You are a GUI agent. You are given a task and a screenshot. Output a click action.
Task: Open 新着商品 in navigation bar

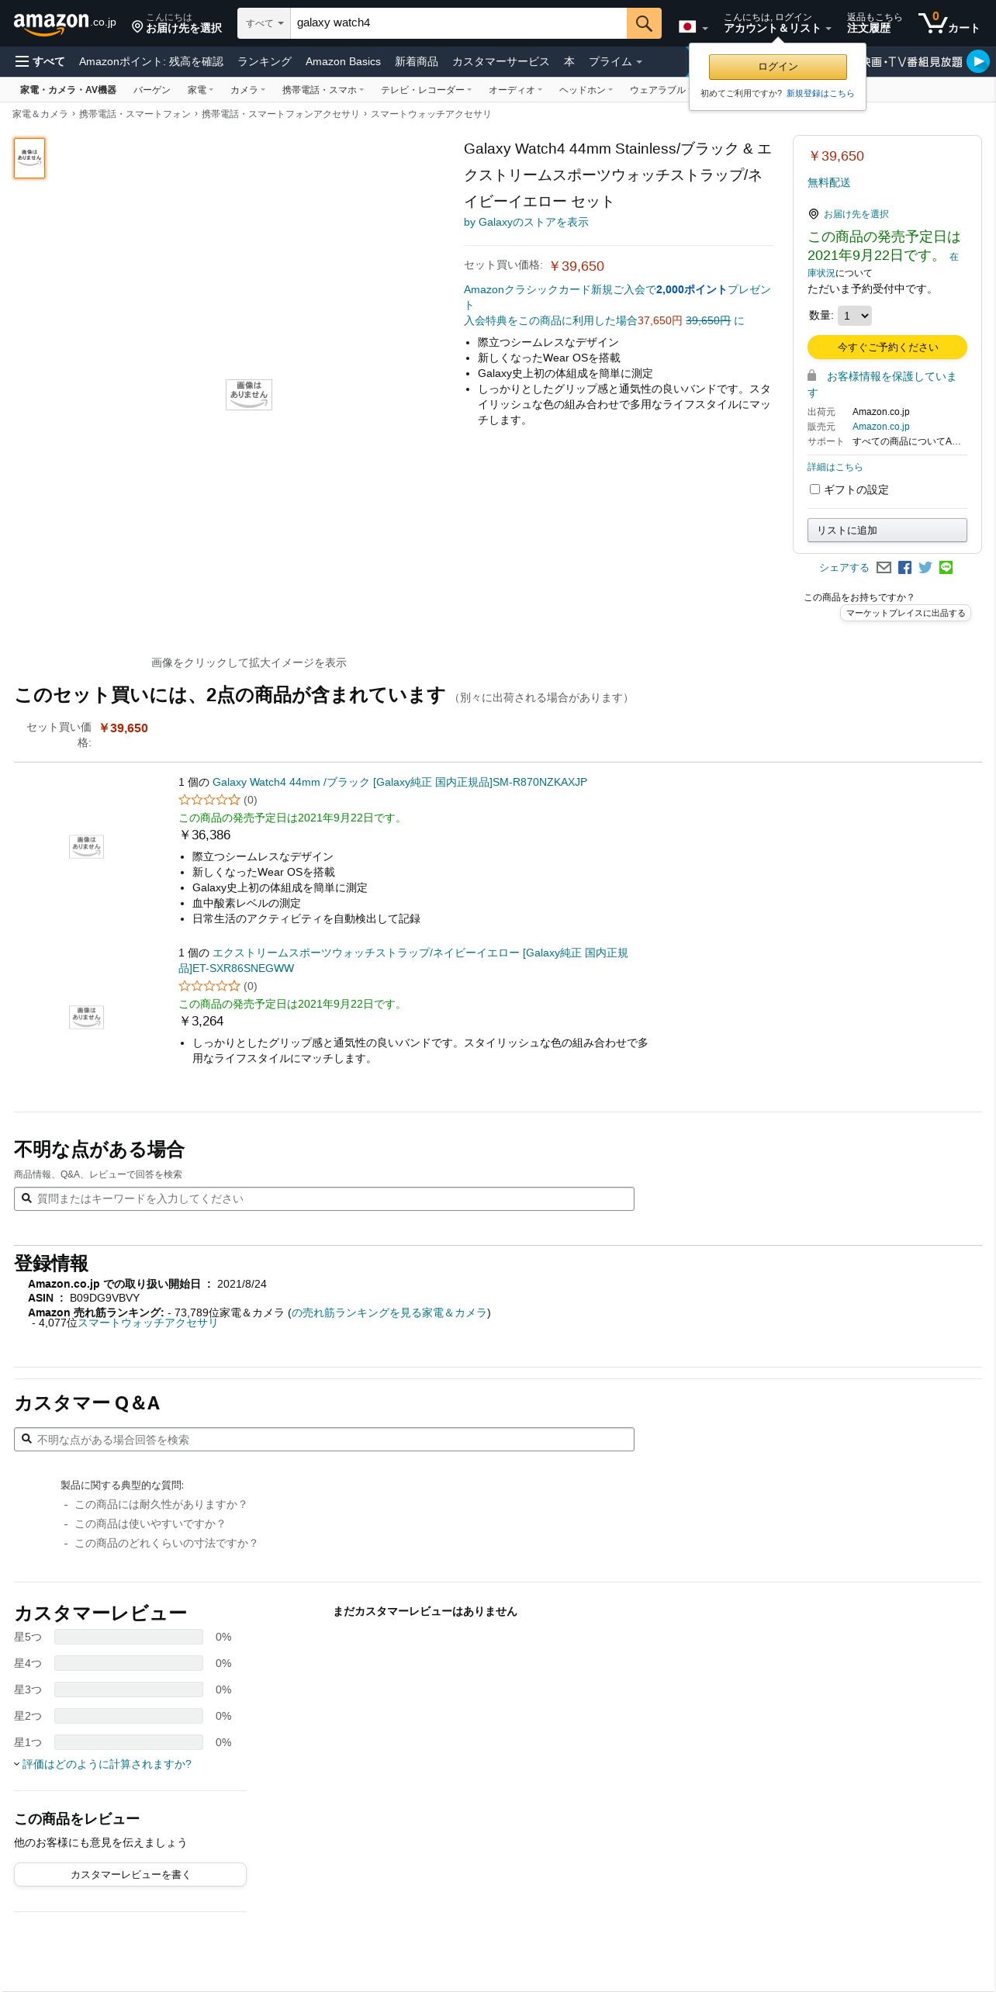[x=417, y=61]
